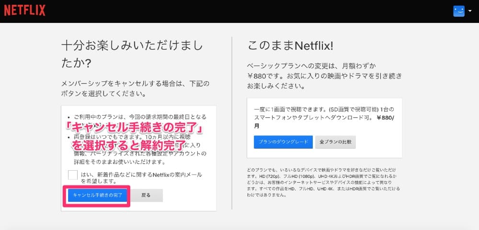This screenshot has height=230, width=479.
Task: Click the 戻る button
Action: [x=146, y=195]
